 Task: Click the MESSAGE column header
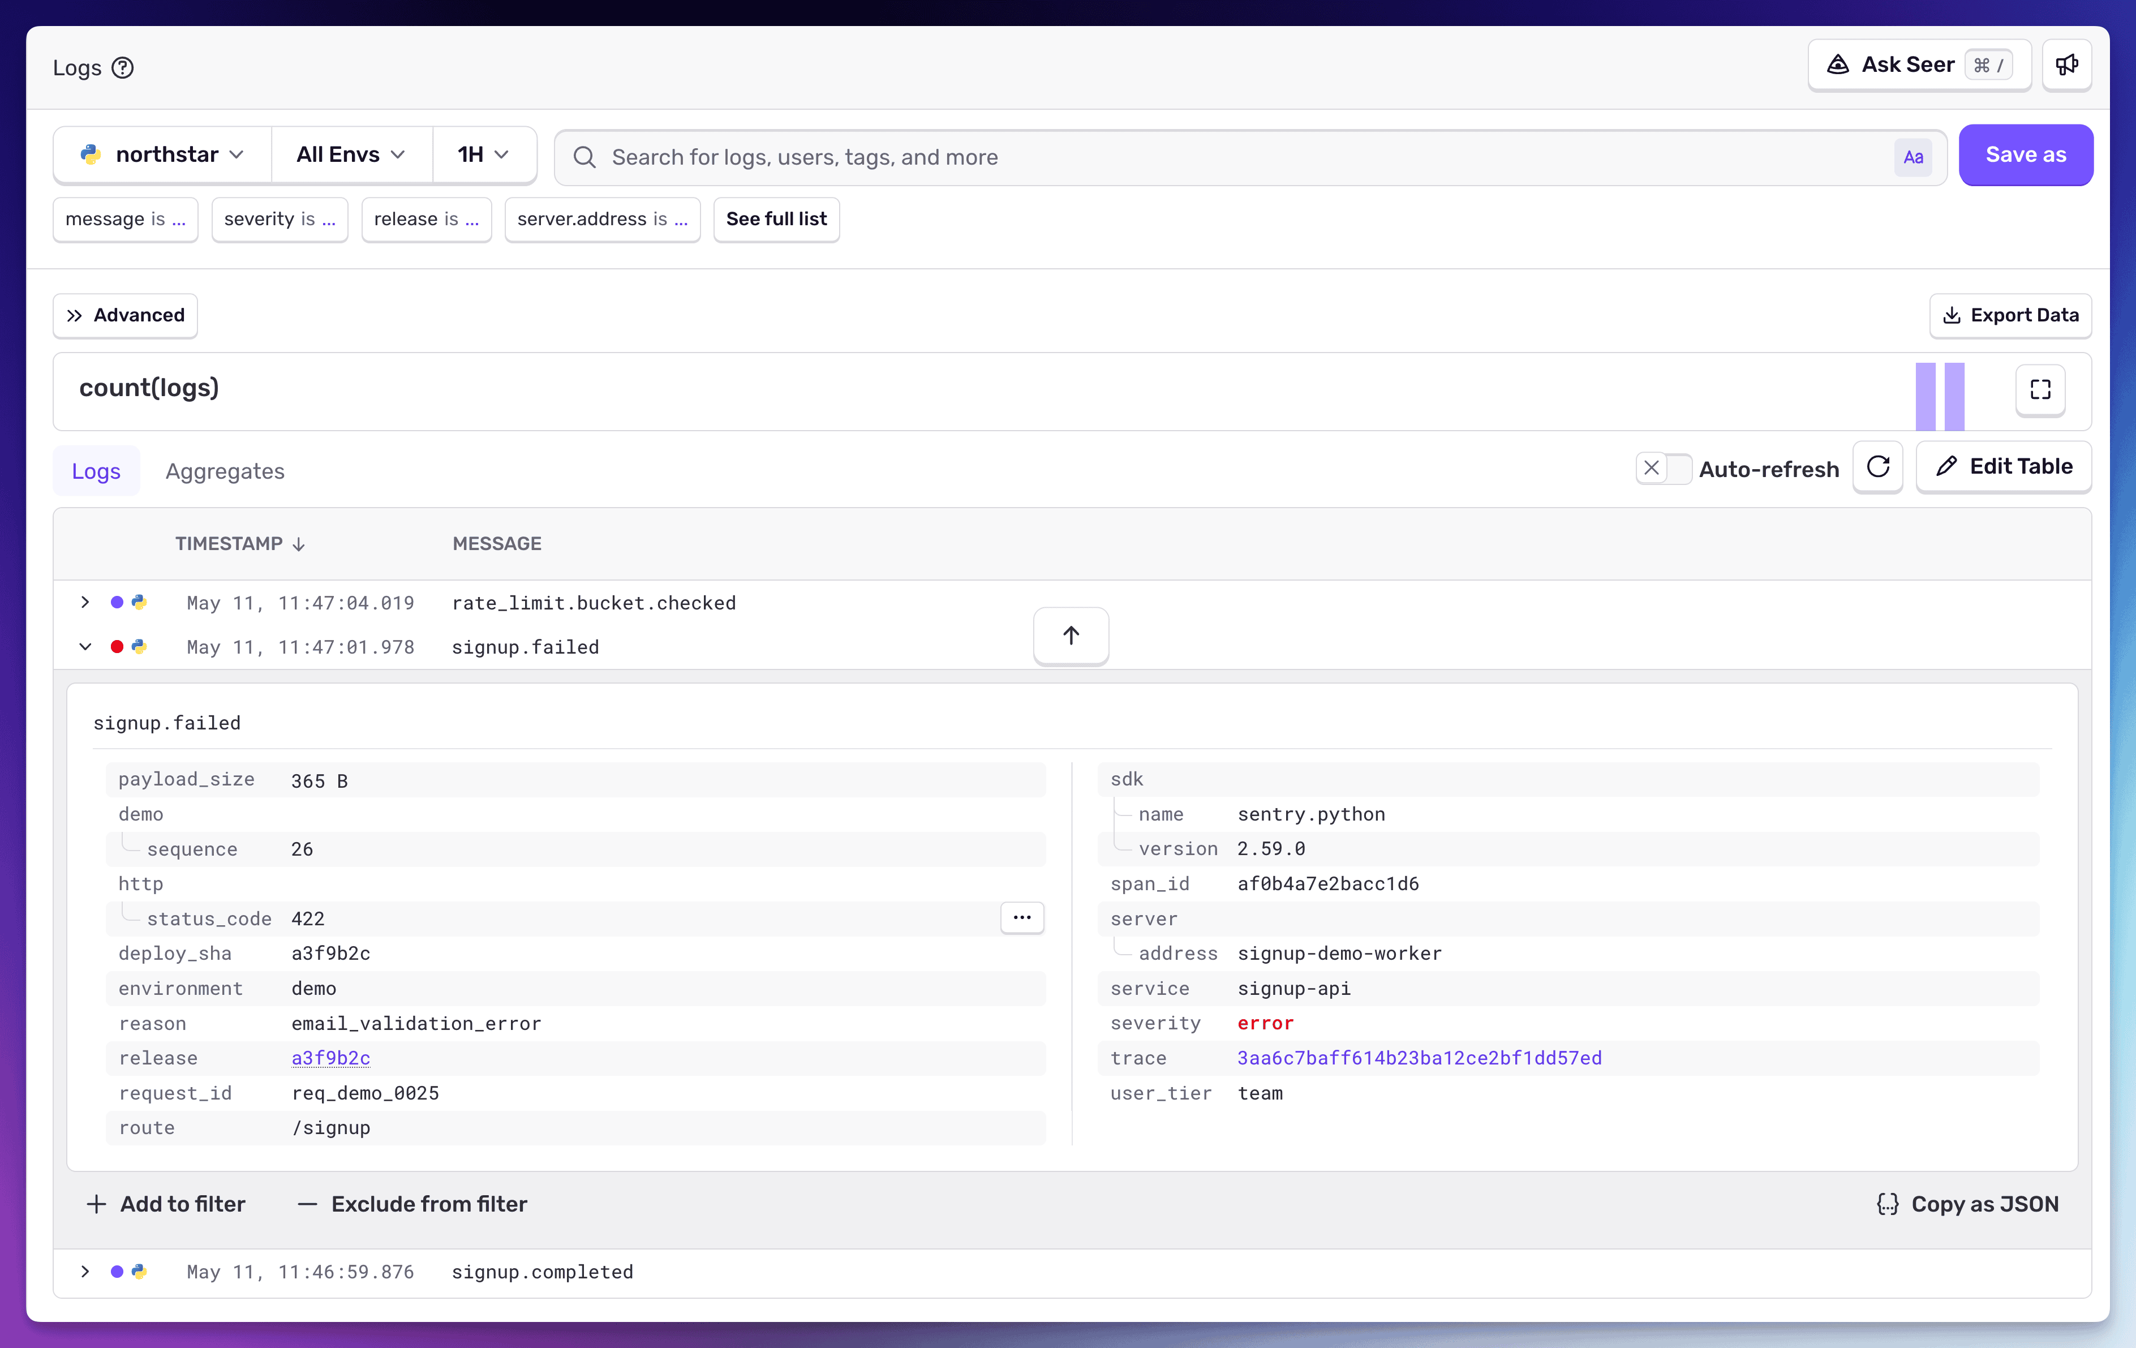click(x=497, y=544)
